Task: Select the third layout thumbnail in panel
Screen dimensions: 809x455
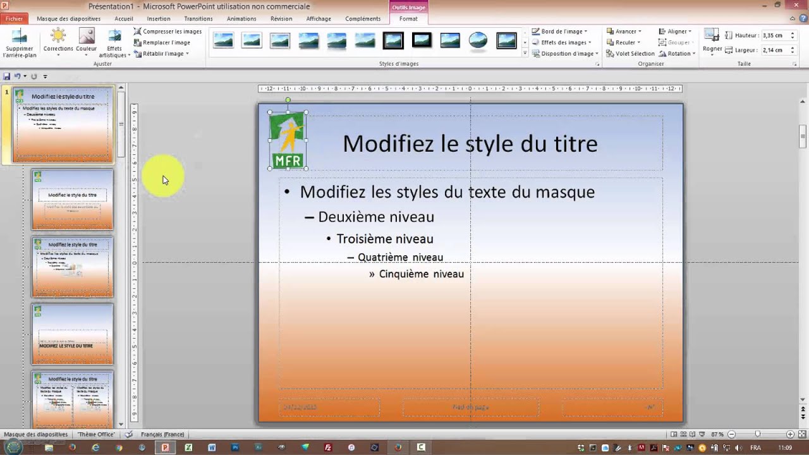Action: (x=73, y=267)
